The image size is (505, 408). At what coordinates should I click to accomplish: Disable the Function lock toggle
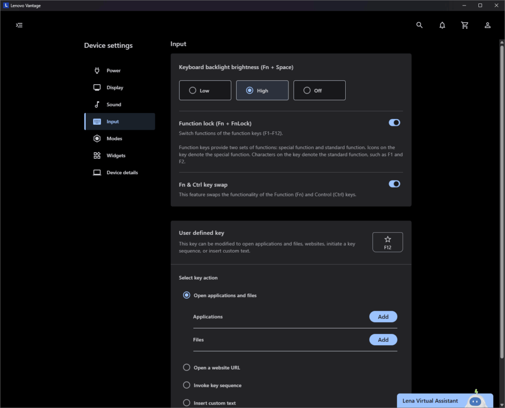coord(394,123)
